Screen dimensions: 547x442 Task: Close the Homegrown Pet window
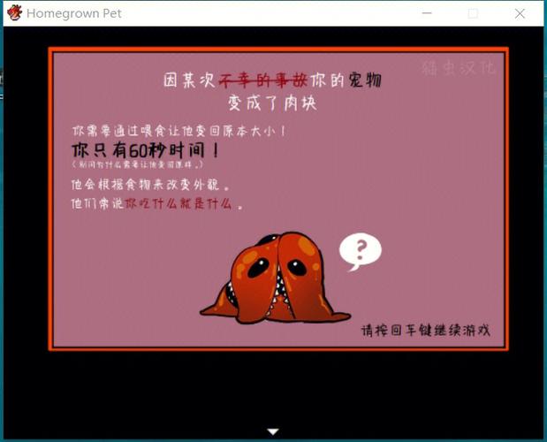520,13
